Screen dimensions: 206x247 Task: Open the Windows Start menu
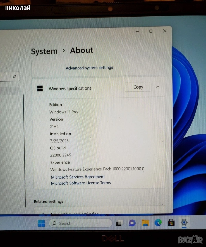click(41, 223)
